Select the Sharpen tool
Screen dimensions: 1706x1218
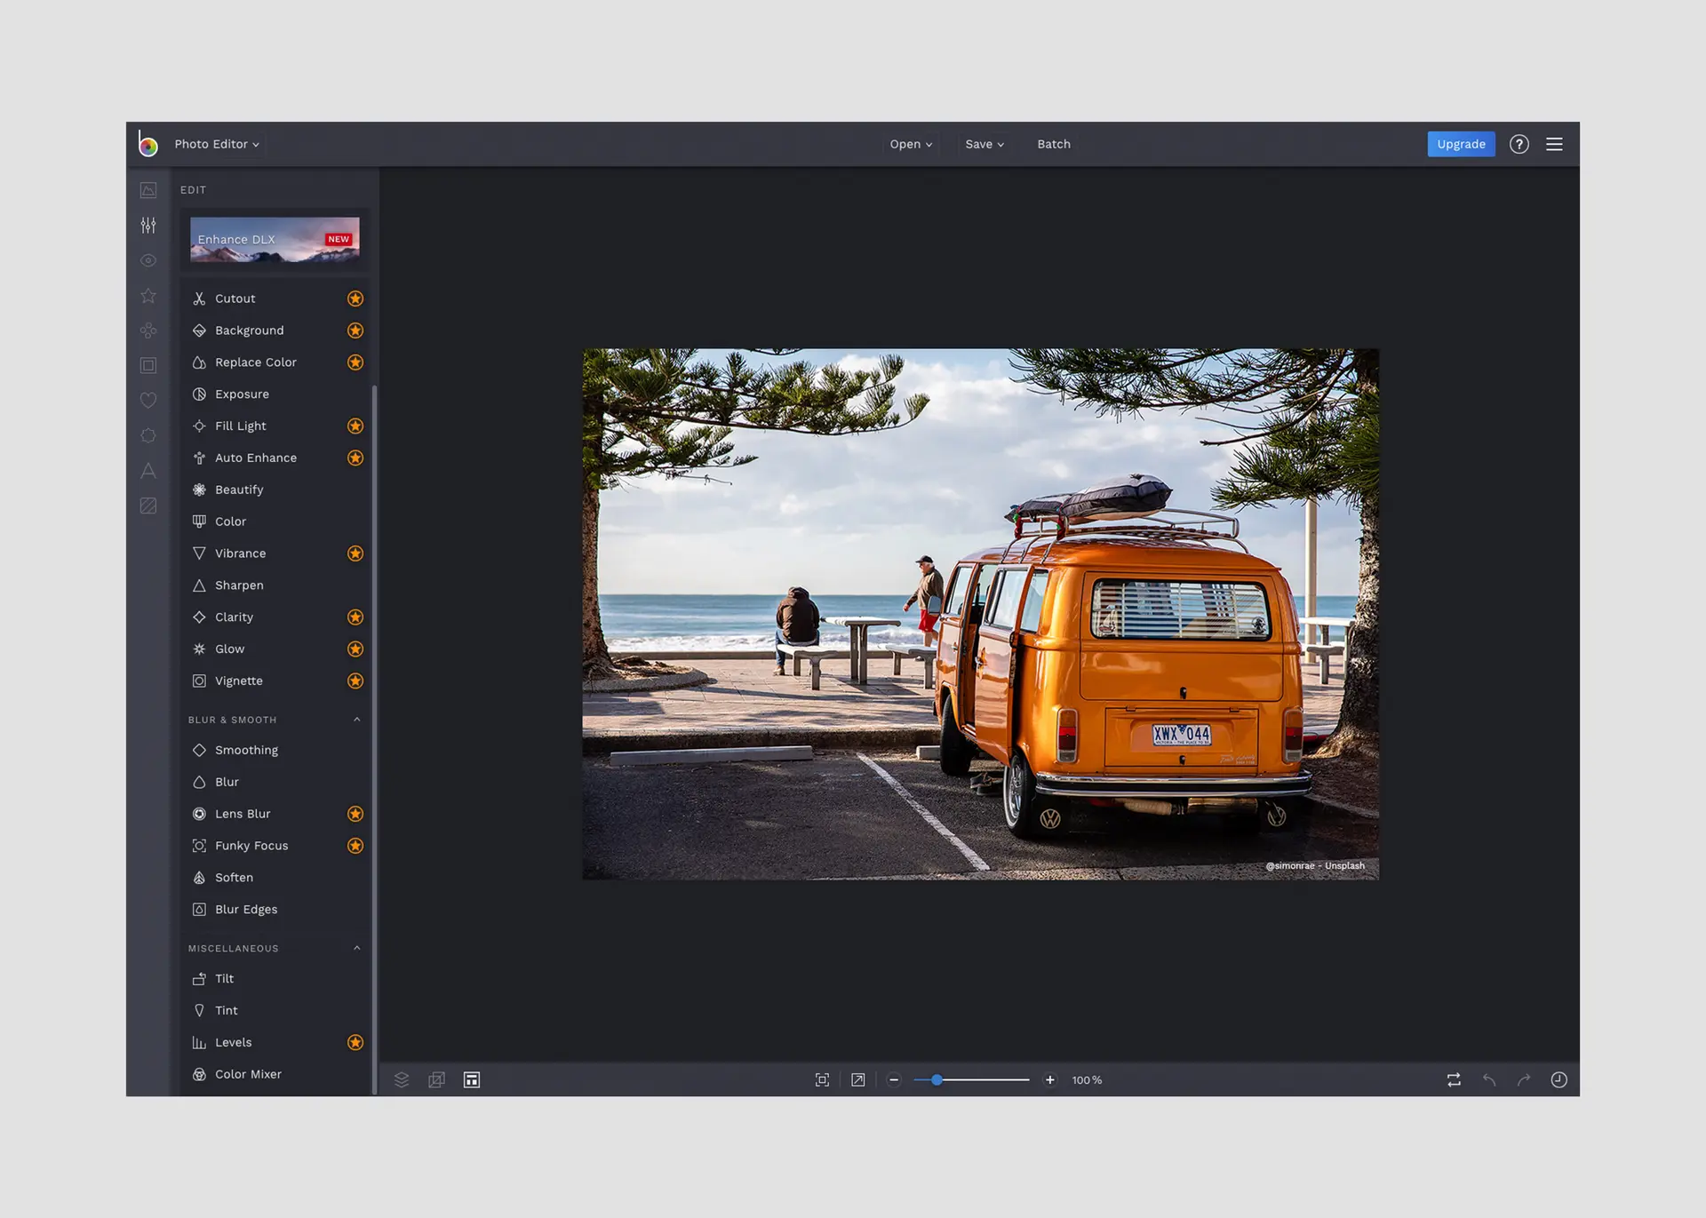tap(275, 585)
